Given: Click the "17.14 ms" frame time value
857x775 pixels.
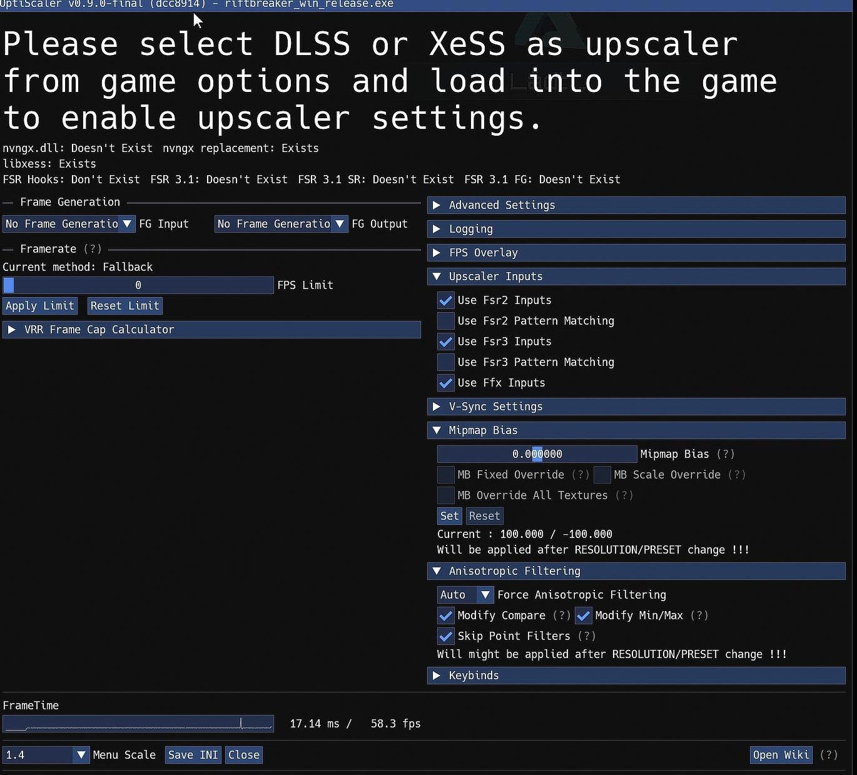Looking at the screenshot, I should 315,724.
